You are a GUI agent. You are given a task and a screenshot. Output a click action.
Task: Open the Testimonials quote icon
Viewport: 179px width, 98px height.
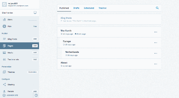click(4, 60)
